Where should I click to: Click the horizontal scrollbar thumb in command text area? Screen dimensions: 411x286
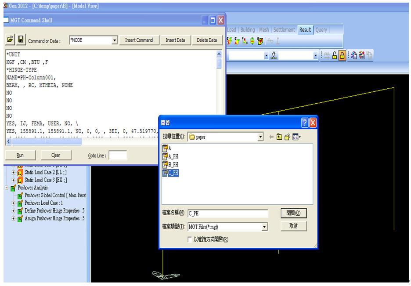pyautogui.click(x=47, y=141)
